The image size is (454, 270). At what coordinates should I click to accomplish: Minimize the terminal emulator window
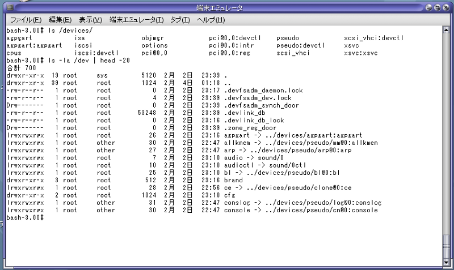(430, 8)
